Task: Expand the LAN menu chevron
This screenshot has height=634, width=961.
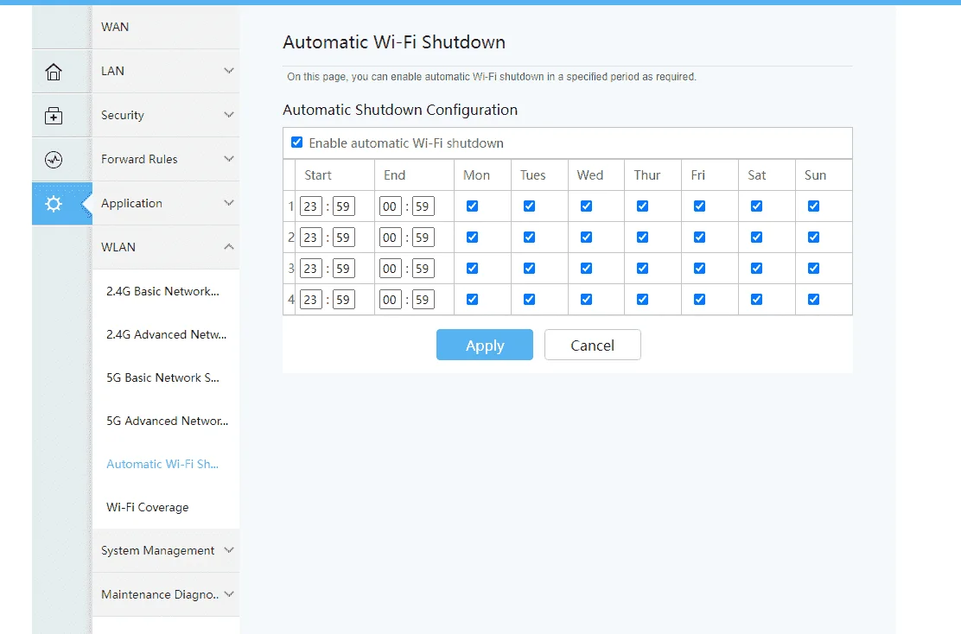Action: (229, 71)
